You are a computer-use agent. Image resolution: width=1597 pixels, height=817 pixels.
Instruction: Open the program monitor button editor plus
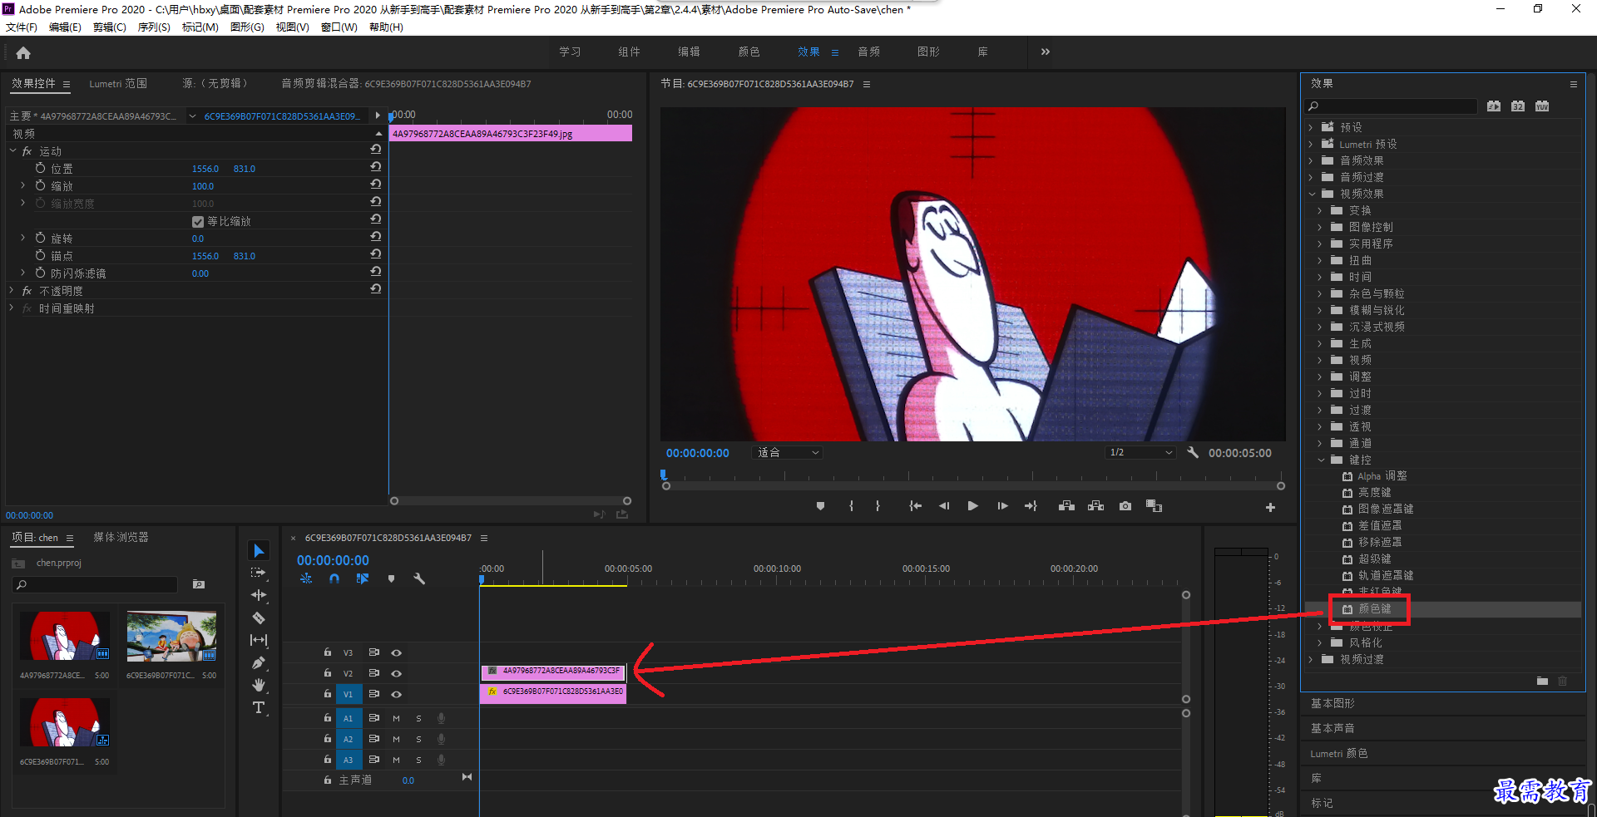pyautogui.click(x=1270, y=507)
